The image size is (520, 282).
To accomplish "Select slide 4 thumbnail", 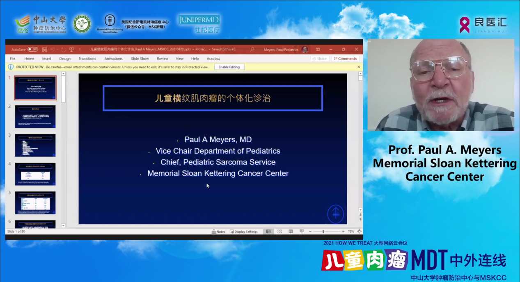I will 35,174.
